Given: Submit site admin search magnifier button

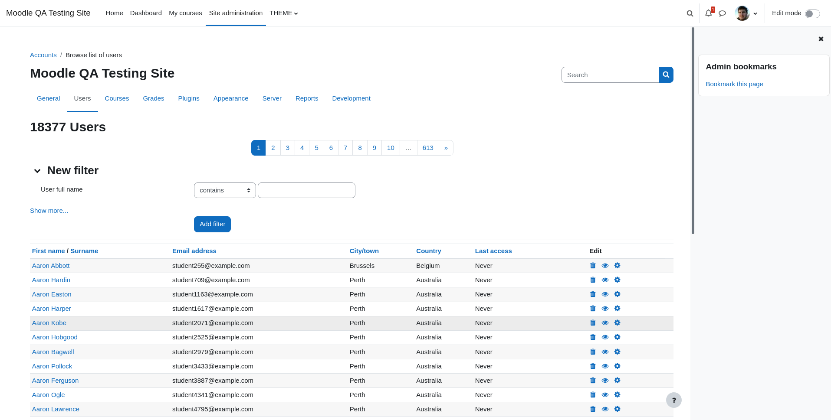Looking at the screenshot, I should pyautogui.click(x=666, y=75).
